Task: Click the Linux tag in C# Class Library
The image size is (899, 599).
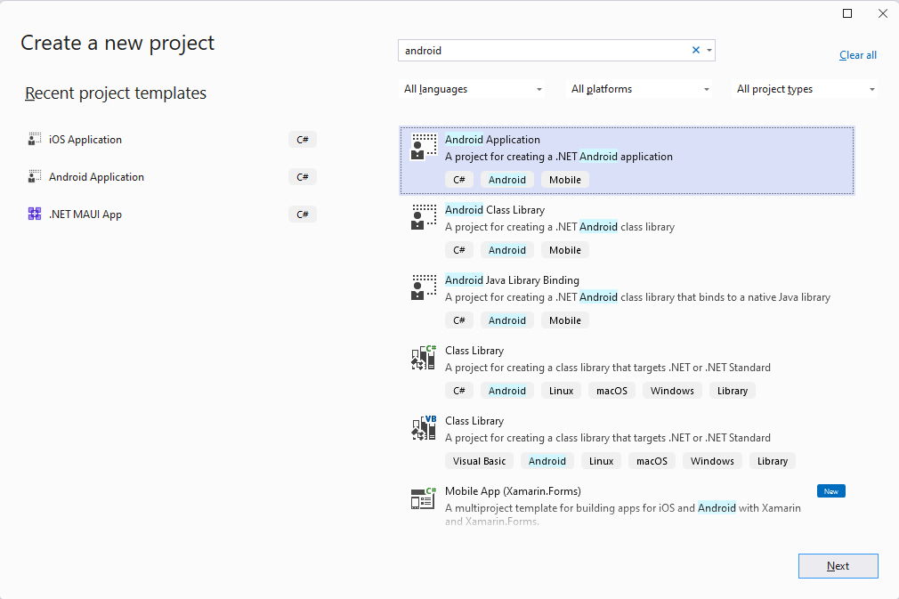Action: [x=561, y=391]
